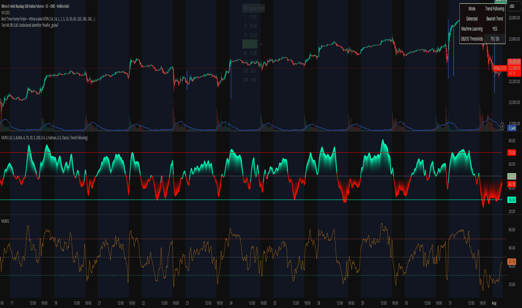The image size is (522, 308).
Task: Click the lightning bolt go-to-realtime icon
Action: pos(502,127)
